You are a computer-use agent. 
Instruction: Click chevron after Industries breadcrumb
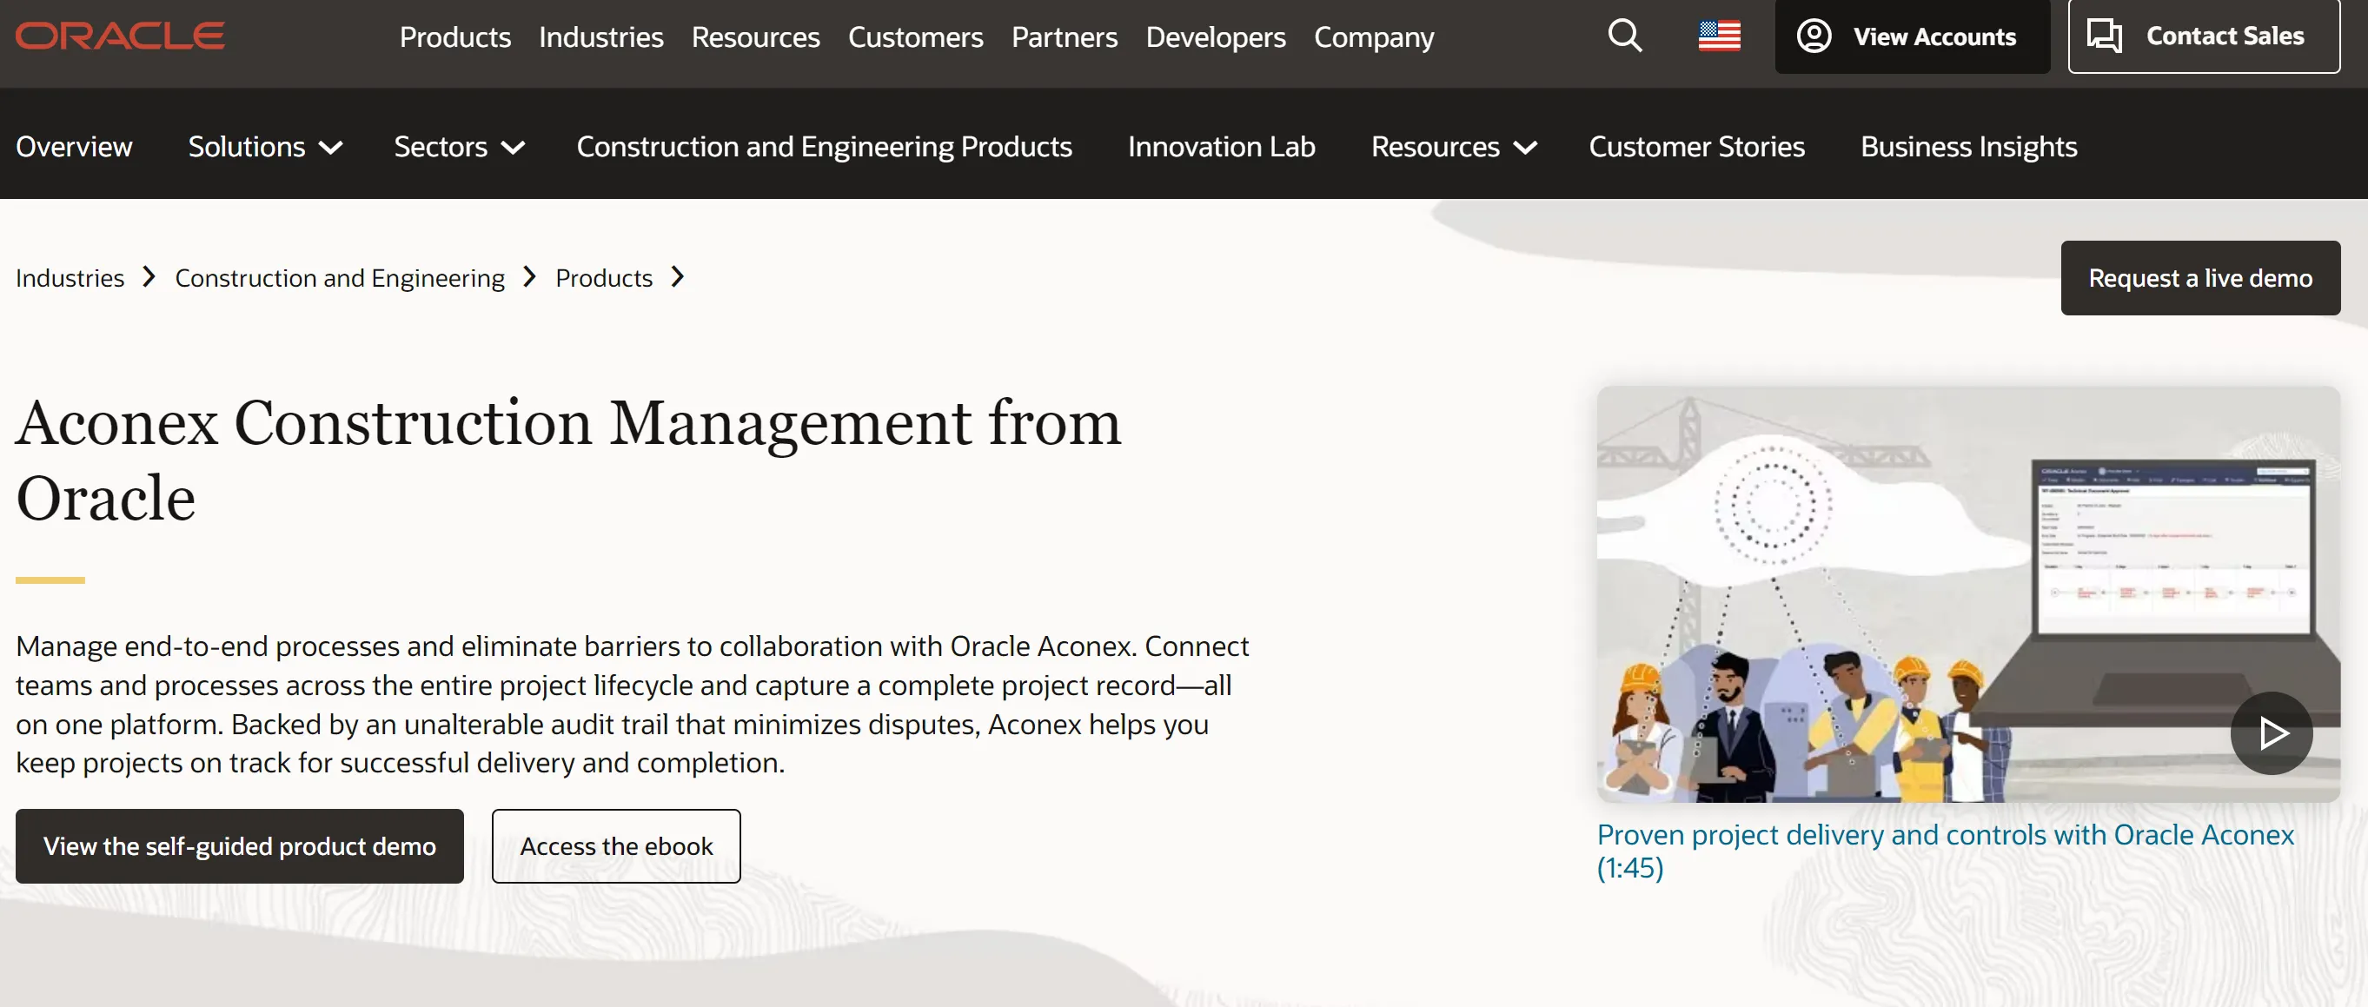(149, 276)
